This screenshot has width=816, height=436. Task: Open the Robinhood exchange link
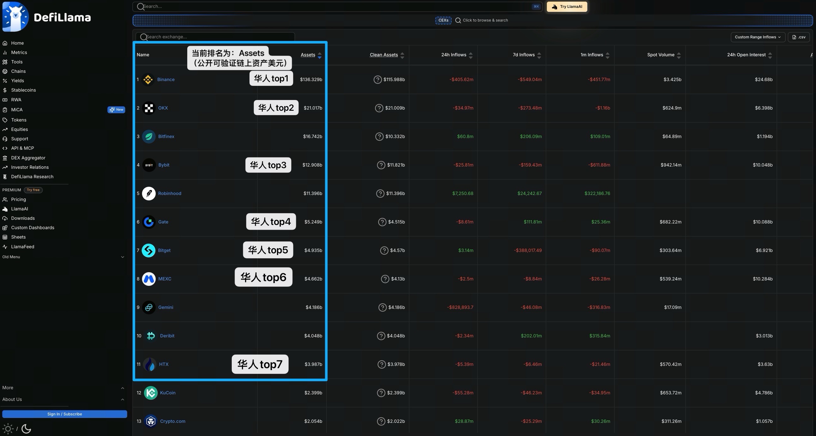pos(170,193)
